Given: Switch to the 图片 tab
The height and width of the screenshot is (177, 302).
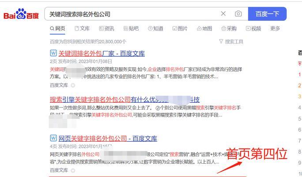Looking at the screenshot, I should click(180, 29).
